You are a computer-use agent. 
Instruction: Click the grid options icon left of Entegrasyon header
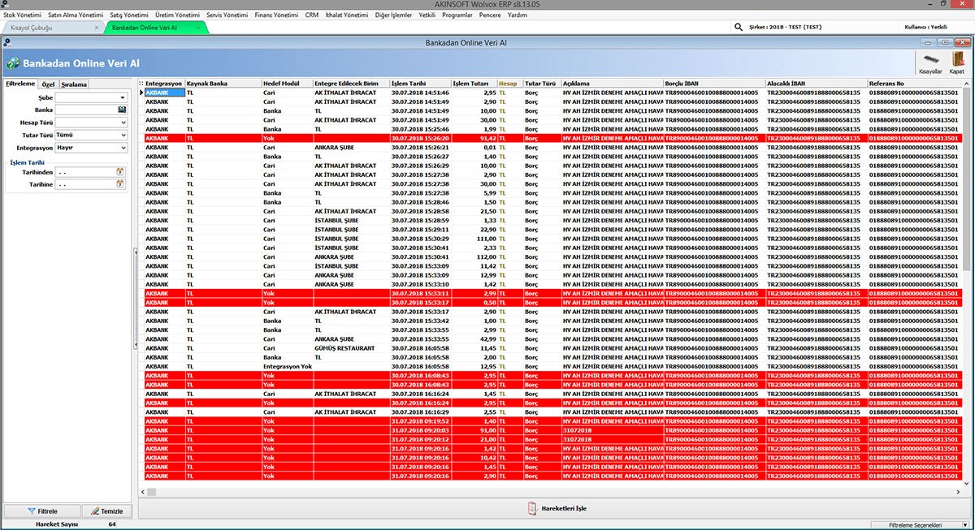click(x=141, y=84)
